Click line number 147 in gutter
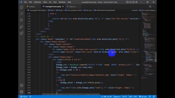The width and height of the screenshot is (175, 98). [x=29, y=39]
